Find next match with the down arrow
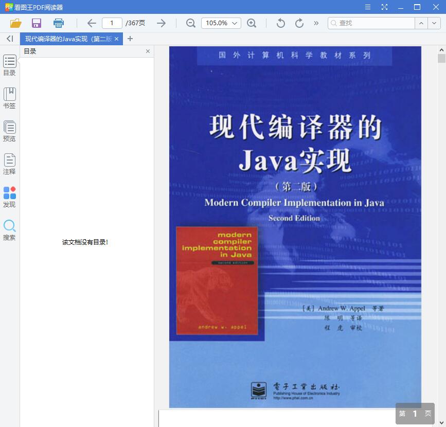The height and width of the screenshot is (427, 446). tap(434, 23)
